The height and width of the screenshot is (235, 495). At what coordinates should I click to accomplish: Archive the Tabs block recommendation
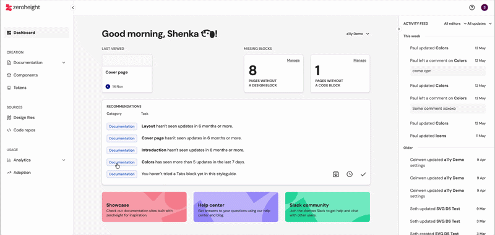[336, 174]
